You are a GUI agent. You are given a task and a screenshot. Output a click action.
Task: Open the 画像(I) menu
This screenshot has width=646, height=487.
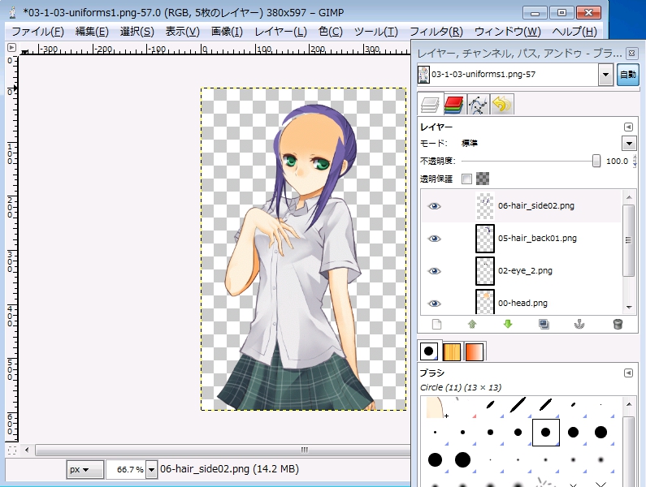click(227, 32)
